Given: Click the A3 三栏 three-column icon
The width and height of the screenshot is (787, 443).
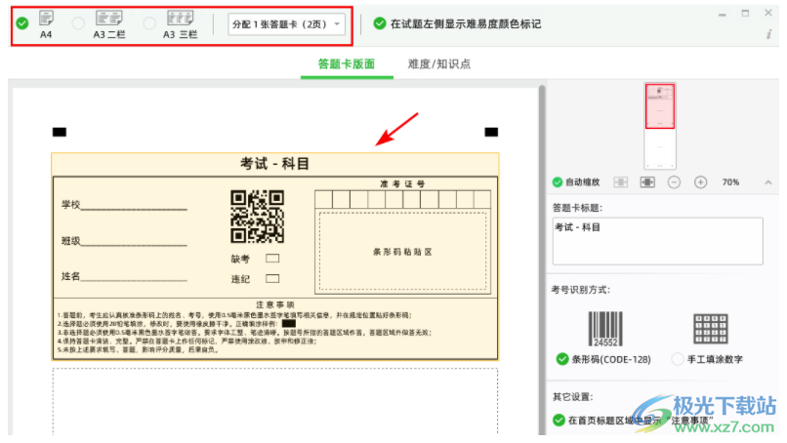Looking at the screenshot, I should pos(180,19).
